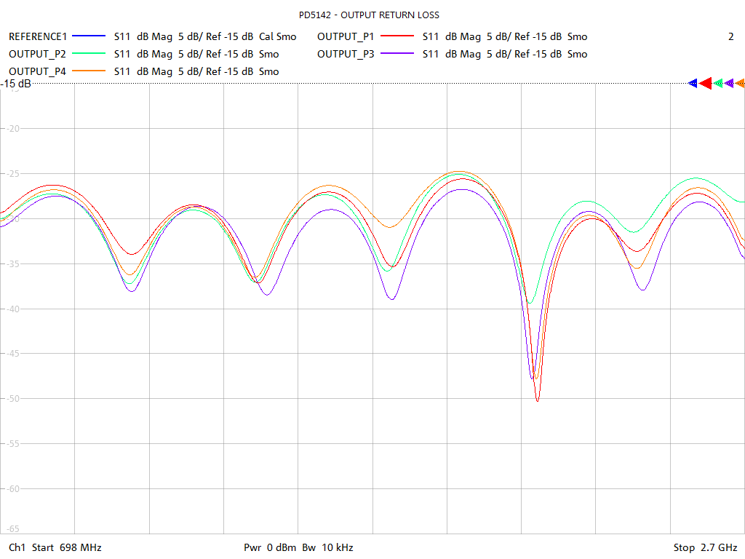This screenshot has height=559, width=745.
Task: Click the '-45' y-axis scale label
Action: pos(13,354)
